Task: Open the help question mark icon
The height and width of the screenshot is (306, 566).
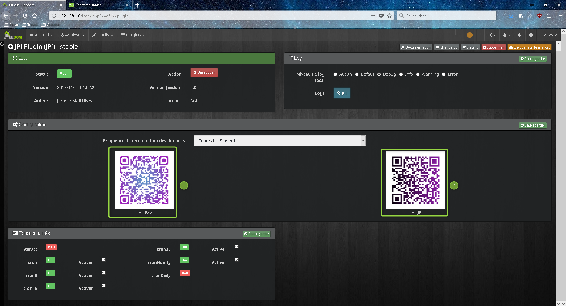Action: [519, 35]
